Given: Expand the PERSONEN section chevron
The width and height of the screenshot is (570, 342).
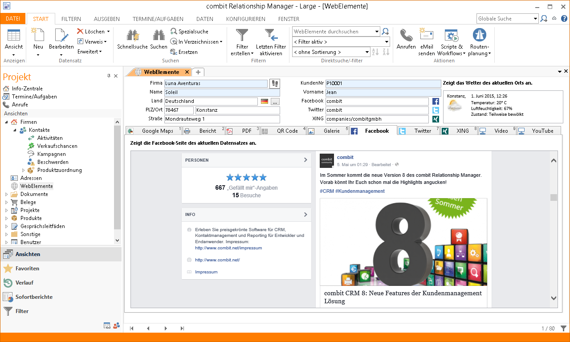Looking at the screenshot, I should pos(305,160).
